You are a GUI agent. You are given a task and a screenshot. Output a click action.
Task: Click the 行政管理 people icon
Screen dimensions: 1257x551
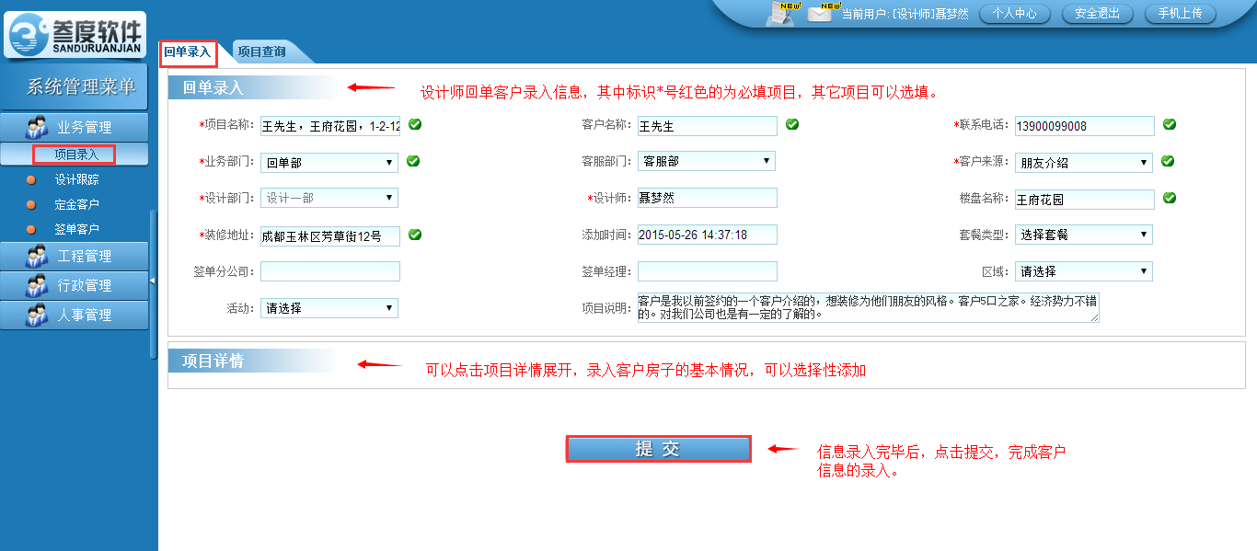[37, 285]
